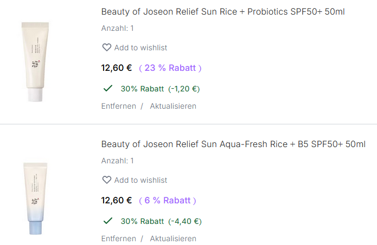
Task: Click Aktualisieren for the Aqua-Fresh sunscreen
Action: (x=173, y=239)
